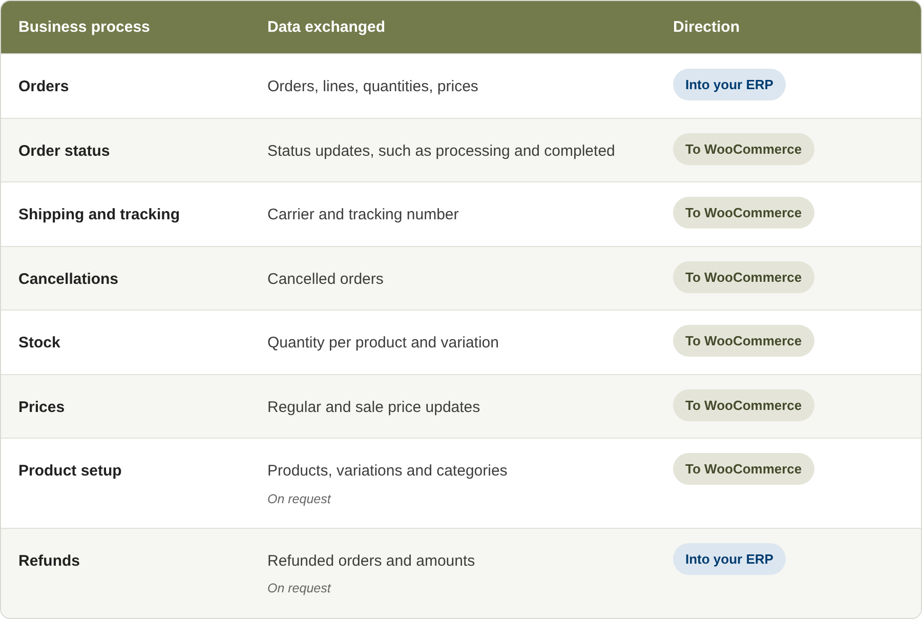Click the "Business process" column header
Screen dimensions: 922x619
84,27
